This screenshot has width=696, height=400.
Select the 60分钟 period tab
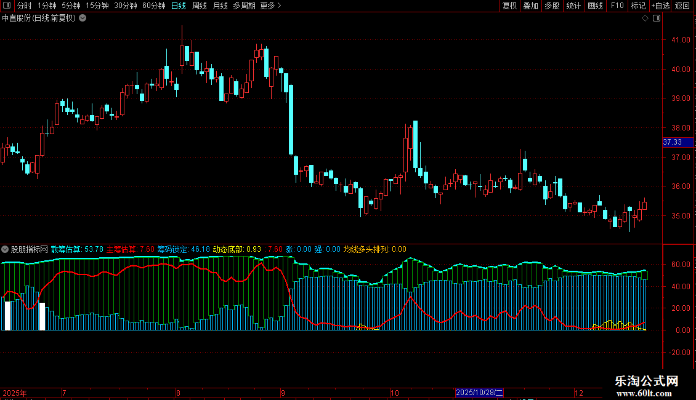point(153,6)
